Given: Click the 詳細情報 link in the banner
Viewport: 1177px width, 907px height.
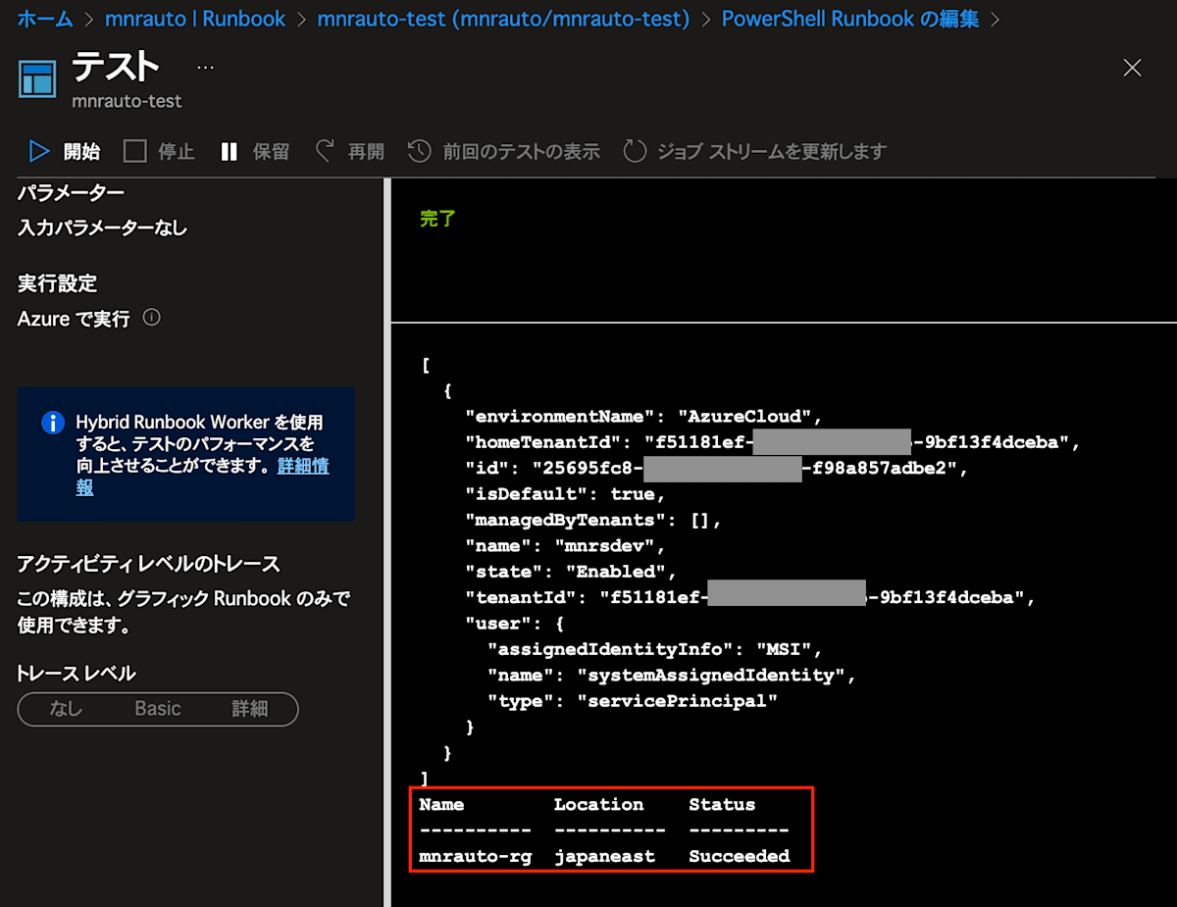Looking at the screenshot, I should pyautogui.click(x=301, y=466).
